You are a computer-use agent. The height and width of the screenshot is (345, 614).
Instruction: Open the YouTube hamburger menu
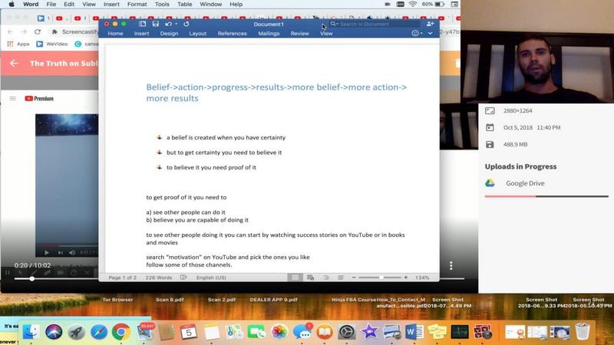pyautogui.click(x=13, y=99)
